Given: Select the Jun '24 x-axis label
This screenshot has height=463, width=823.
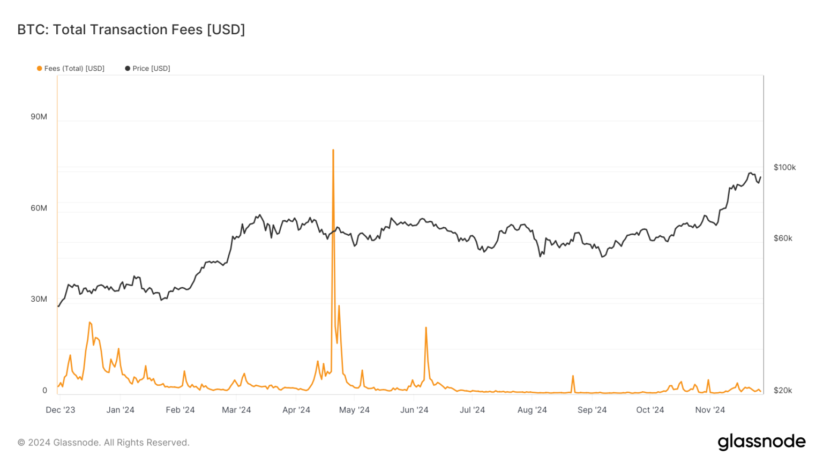Looking at the screenshot, I should (414, 410).
